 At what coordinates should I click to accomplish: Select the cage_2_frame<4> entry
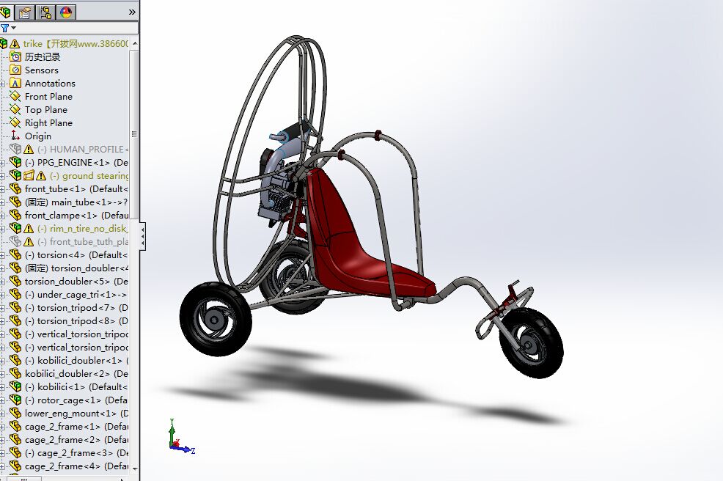tap(76, 466)
